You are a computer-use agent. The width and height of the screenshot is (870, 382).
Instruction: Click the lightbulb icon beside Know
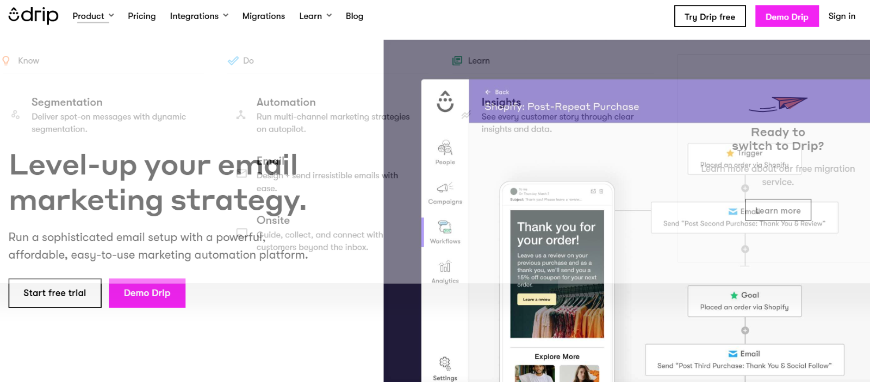(x=6, y=60)
